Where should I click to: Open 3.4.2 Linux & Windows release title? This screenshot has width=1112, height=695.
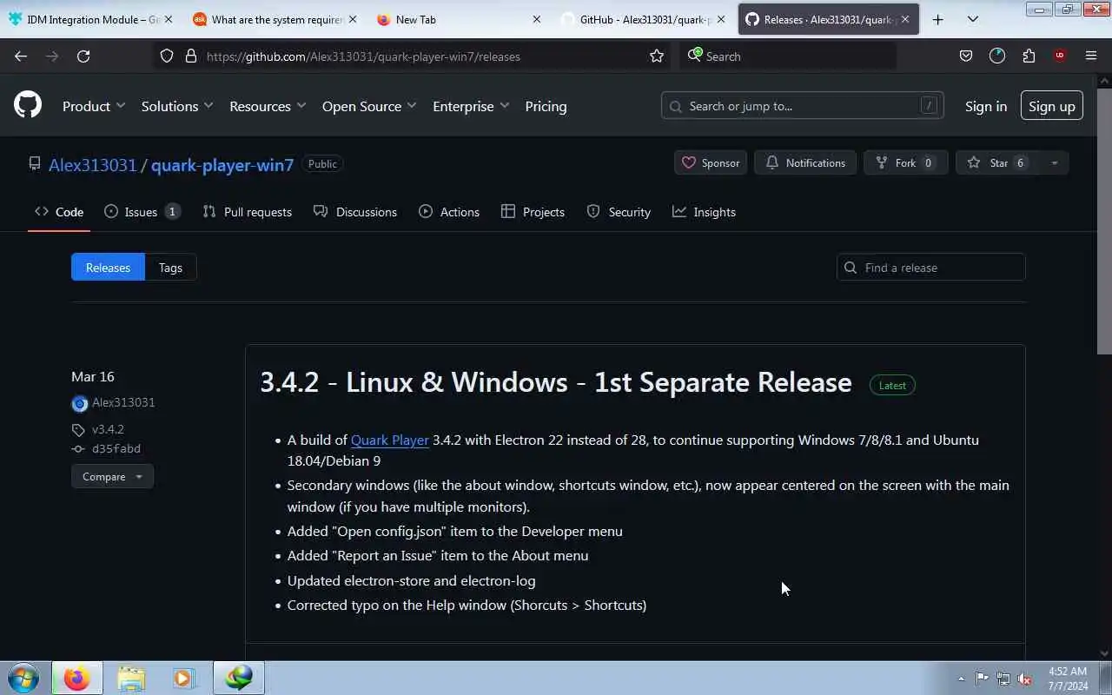(x=556, y=383)
